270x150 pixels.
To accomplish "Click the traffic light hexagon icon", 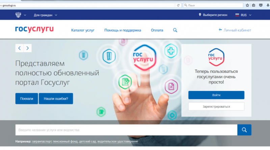I will click(x=109, y=56).
